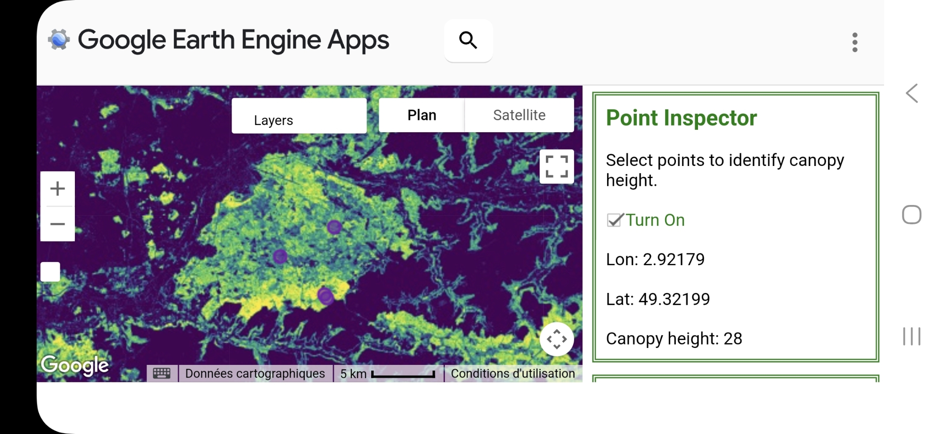Tap the Android home button

point(911,215)
